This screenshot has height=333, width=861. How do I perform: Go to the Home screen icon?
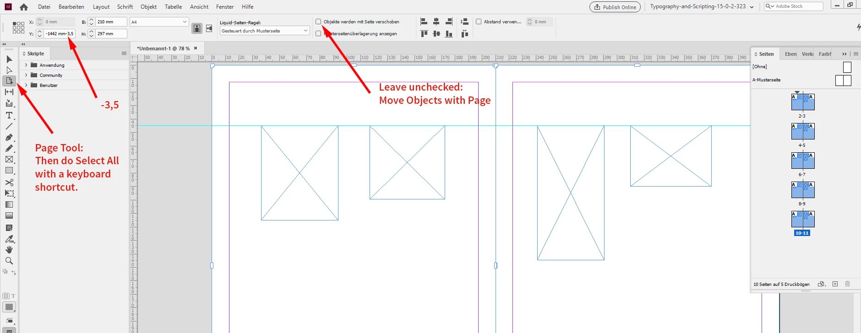point(24,7)
